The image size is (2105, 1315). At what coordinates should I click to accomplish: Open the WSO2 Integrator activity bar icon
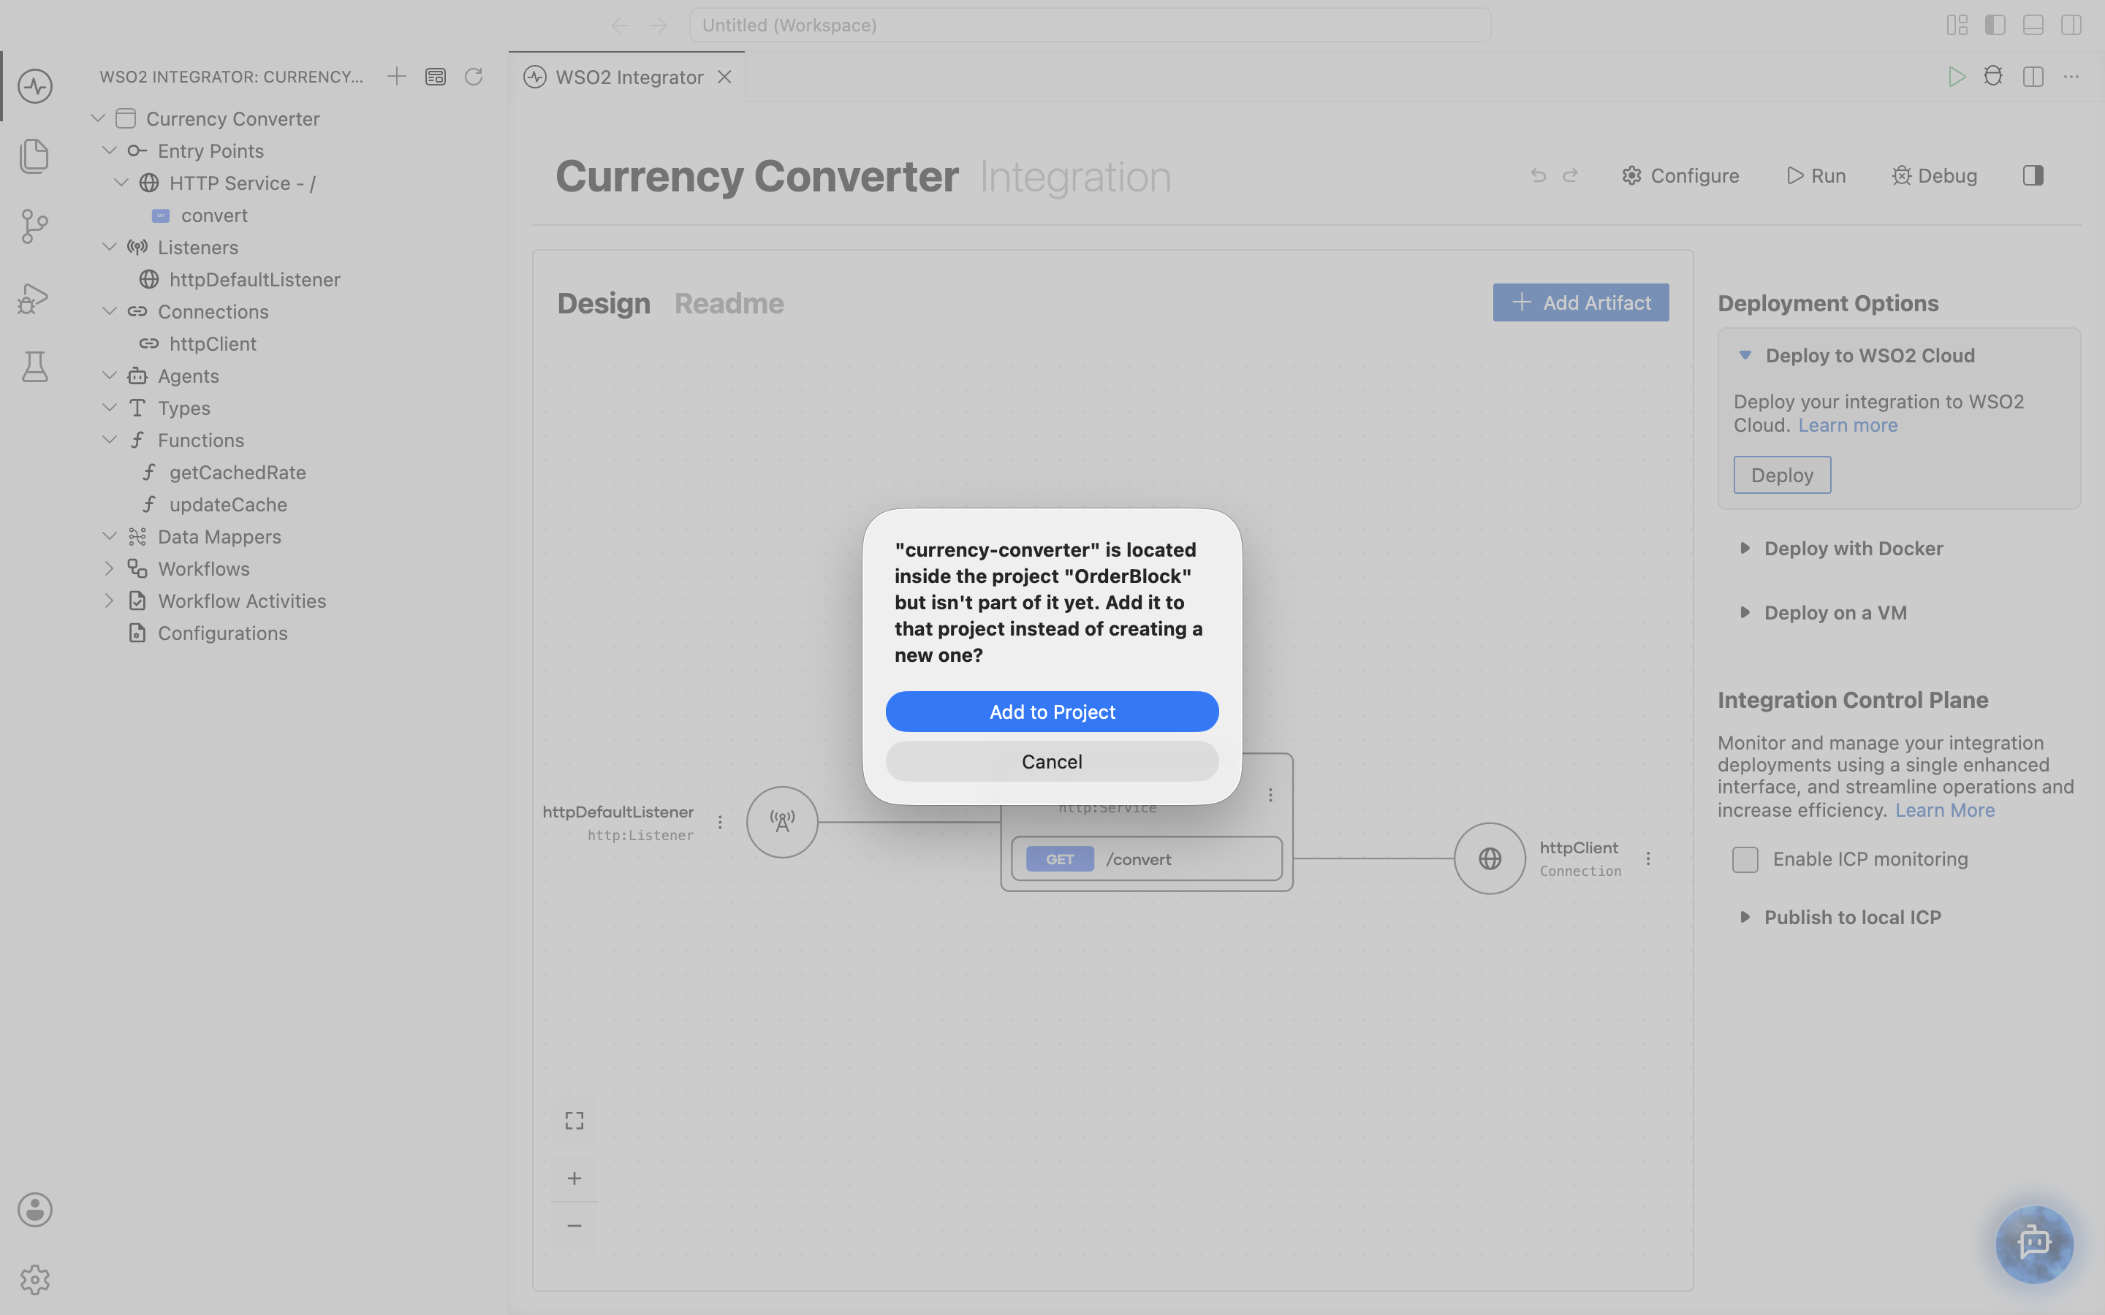[x=35, y=86]
